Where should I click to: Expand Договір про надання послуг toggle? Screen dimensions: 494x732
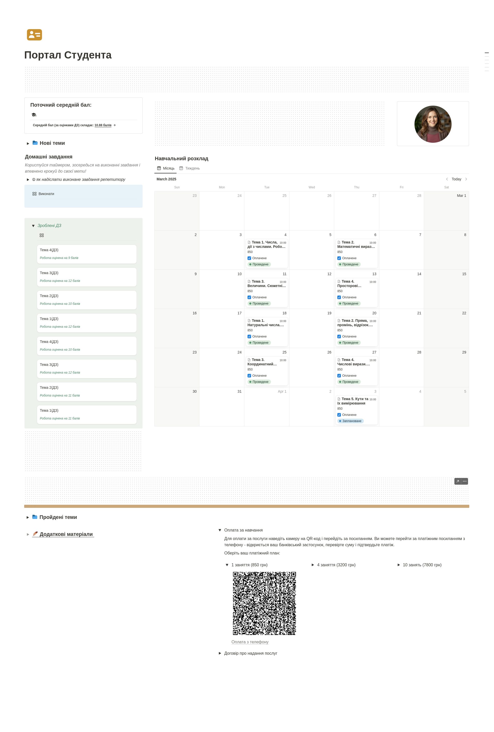220,653
